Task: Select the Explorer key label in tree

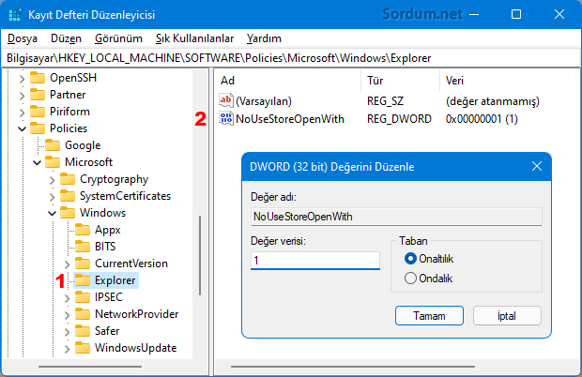Action: coord(115,280)
